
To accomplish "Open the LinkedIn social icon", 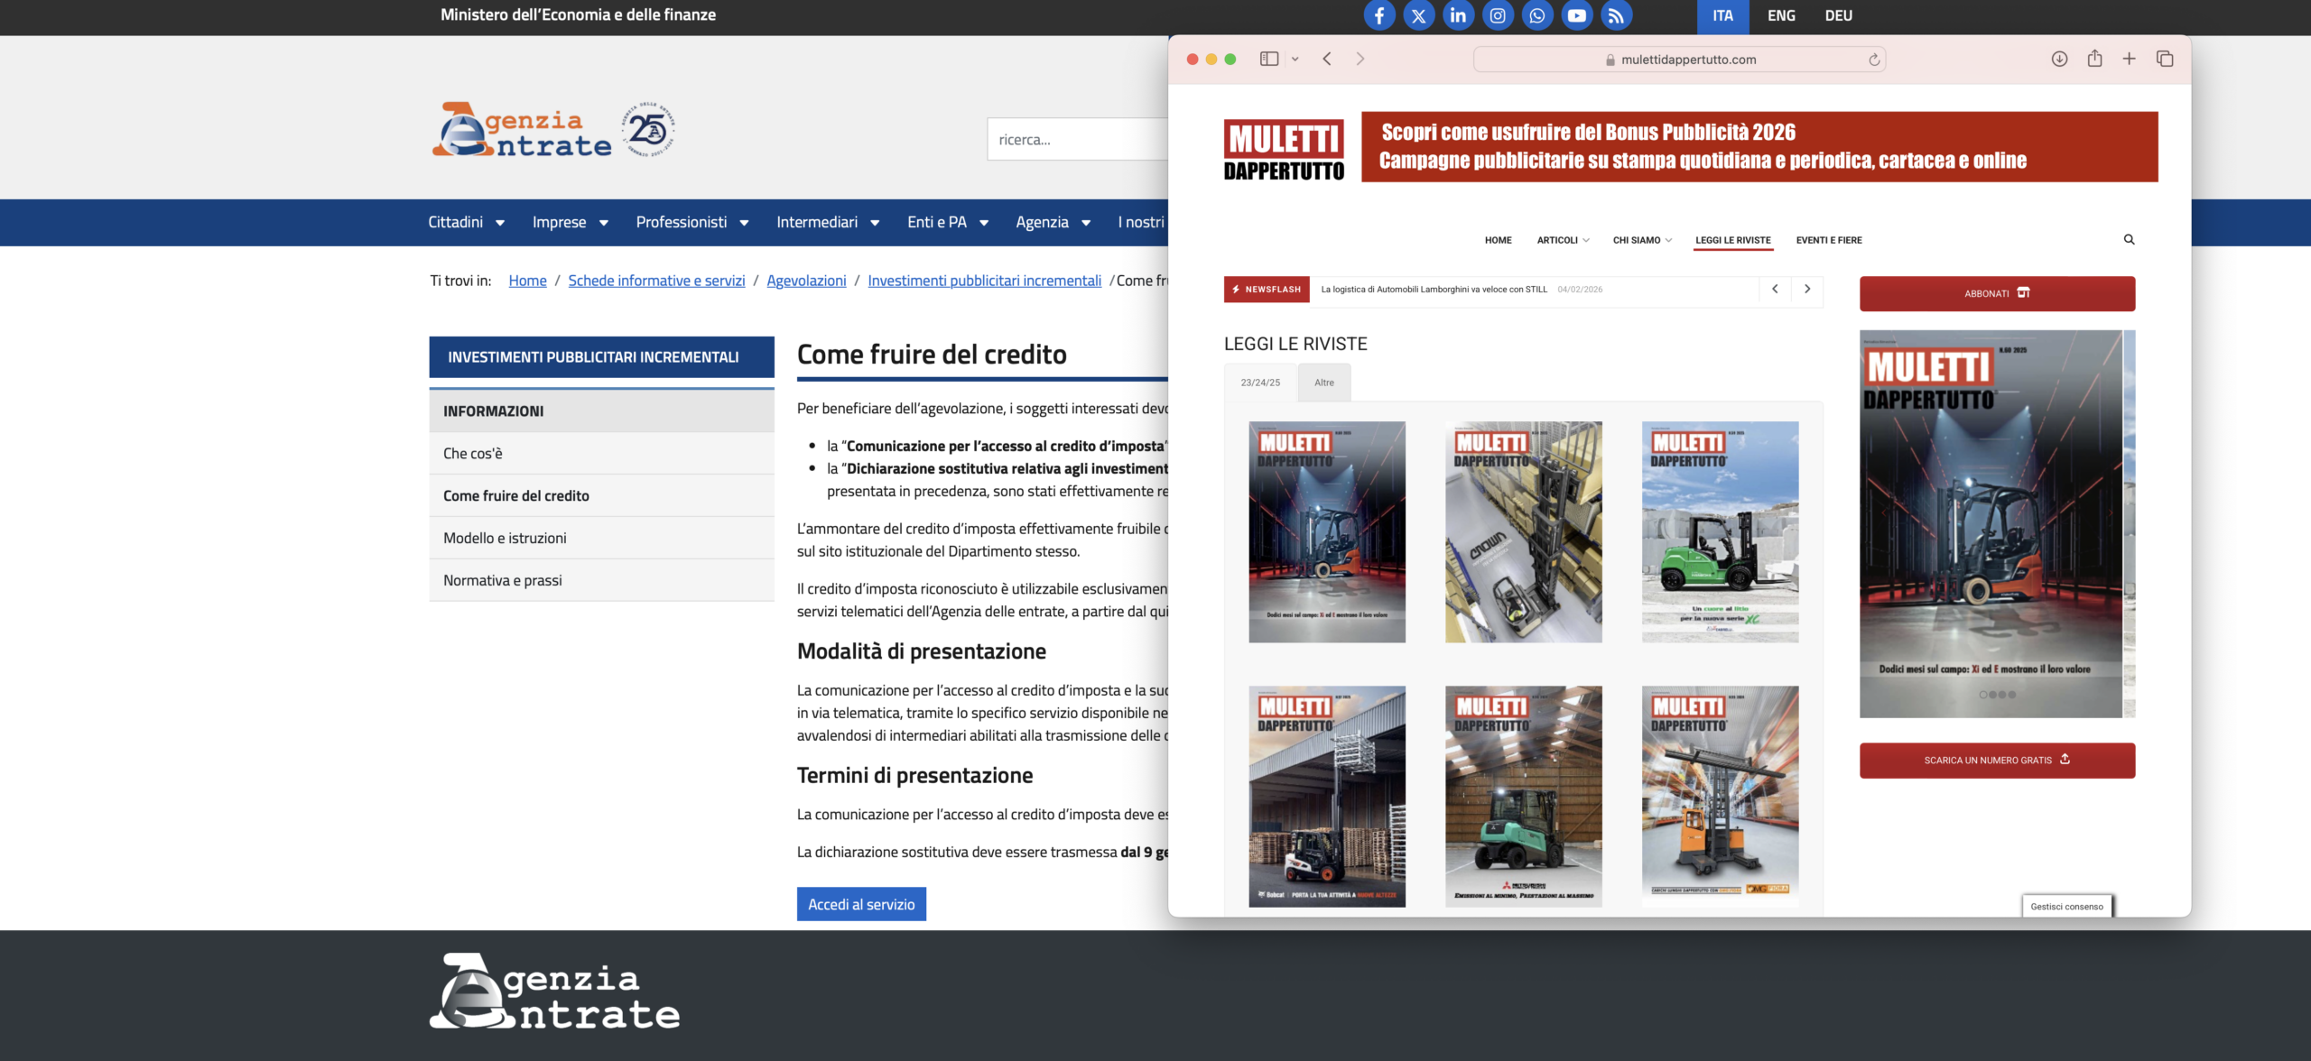I will click(1458, 15).
